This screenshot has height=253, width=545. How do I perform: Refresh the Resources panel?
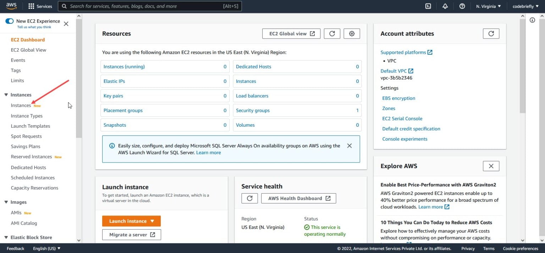332,33
